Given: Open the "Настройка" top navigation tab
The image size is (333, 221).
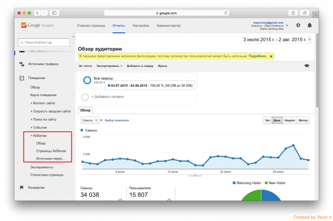Looking at the screenshot, I should click(x=141, y=26).
